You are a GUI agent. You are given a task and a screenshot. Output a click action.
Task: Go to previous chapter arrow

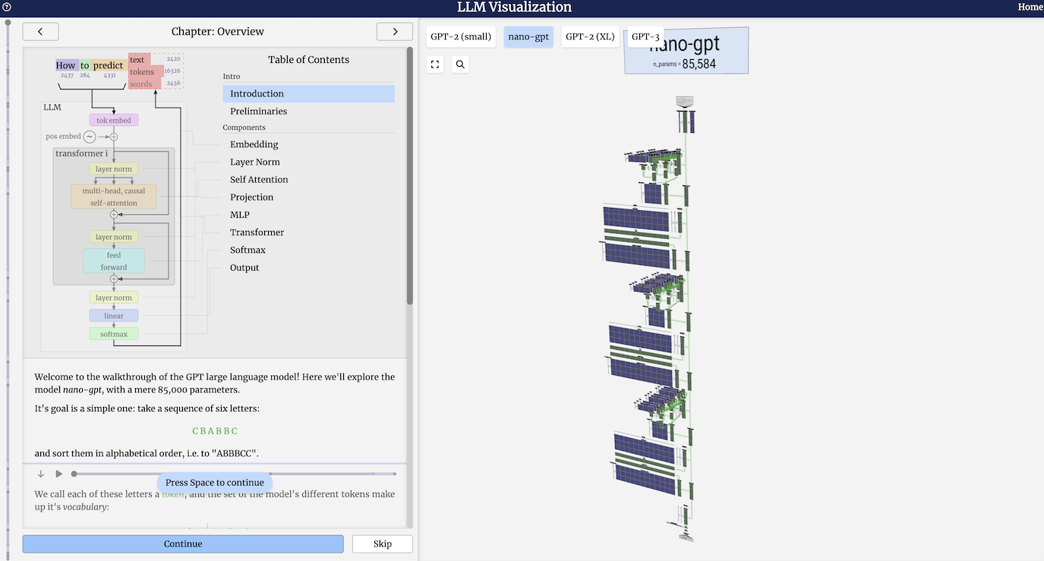click(x=40, y=31)
